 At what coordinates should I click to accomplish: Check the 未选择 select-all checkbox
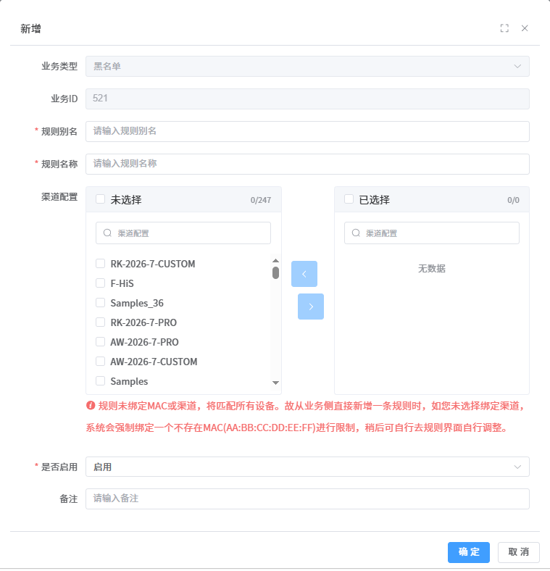[100, 199]
